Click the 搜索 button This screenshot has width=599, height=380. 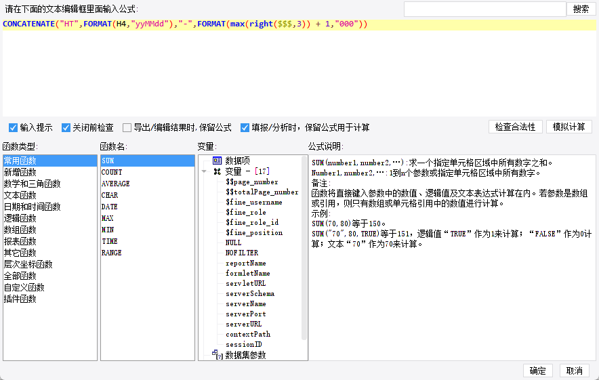(581, 9)
